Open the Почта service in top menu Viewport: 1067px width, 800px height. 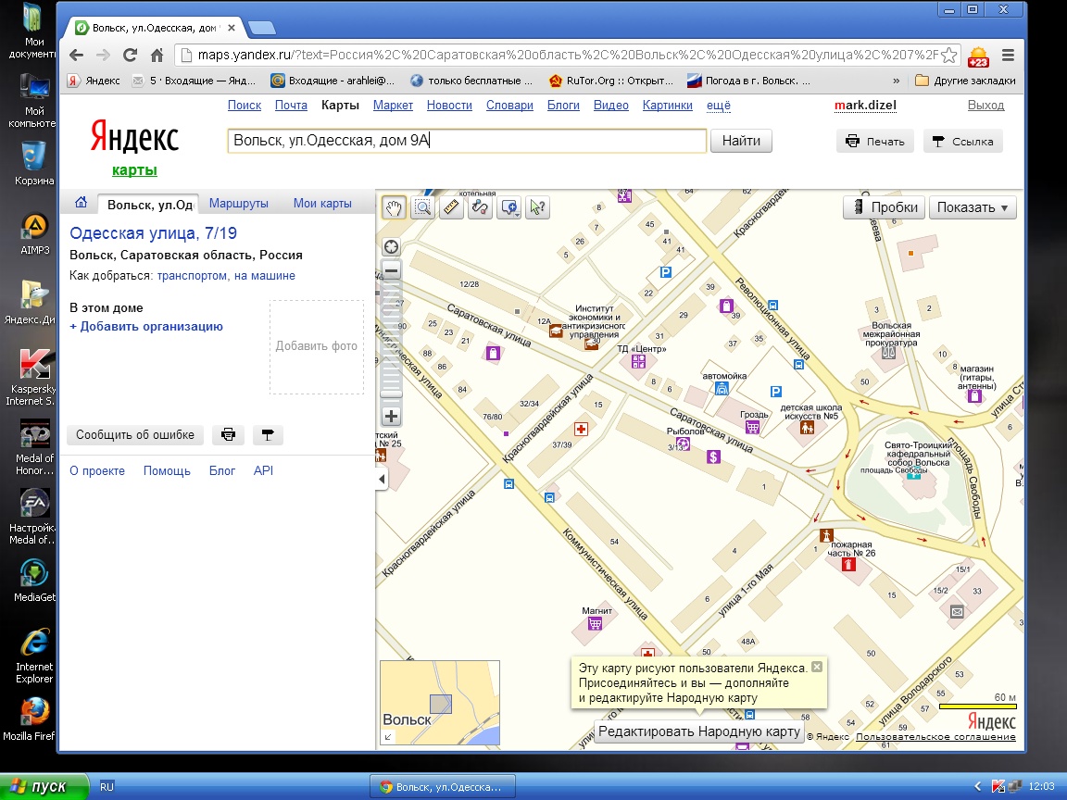click(291, 106)
